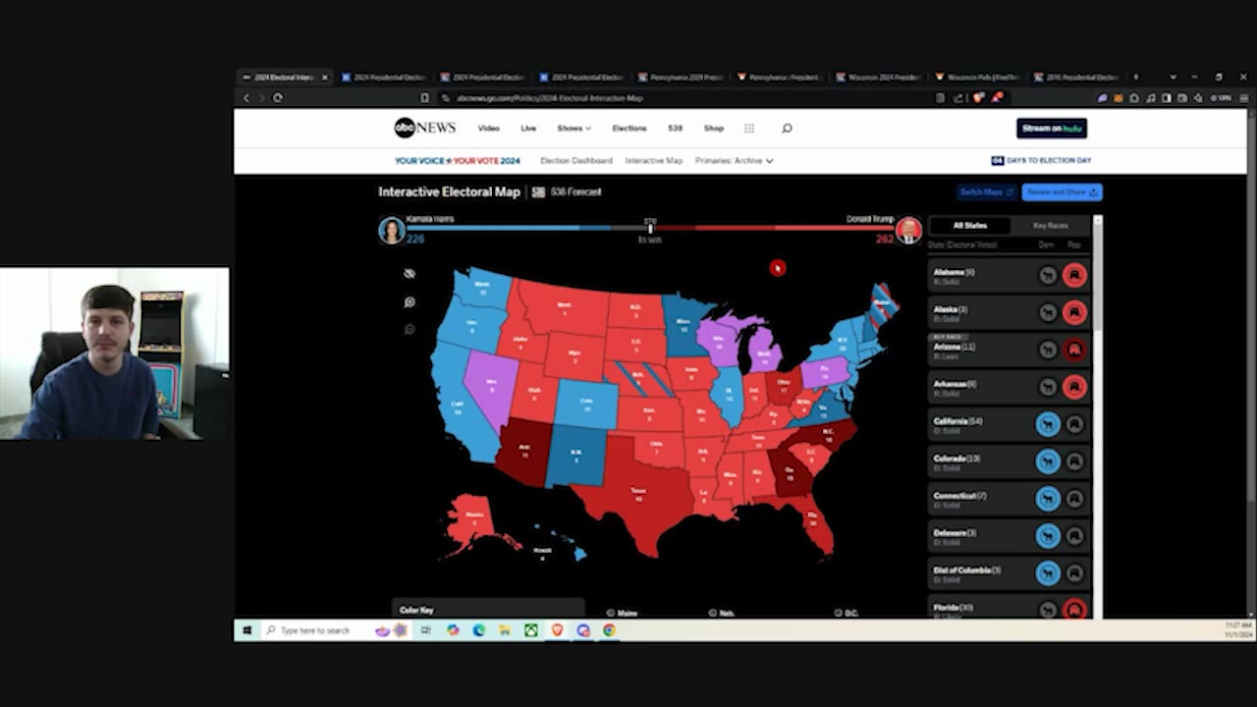1257x707 pixels.
Task: Click Texas on the electoral map
Action: [636, 491]
